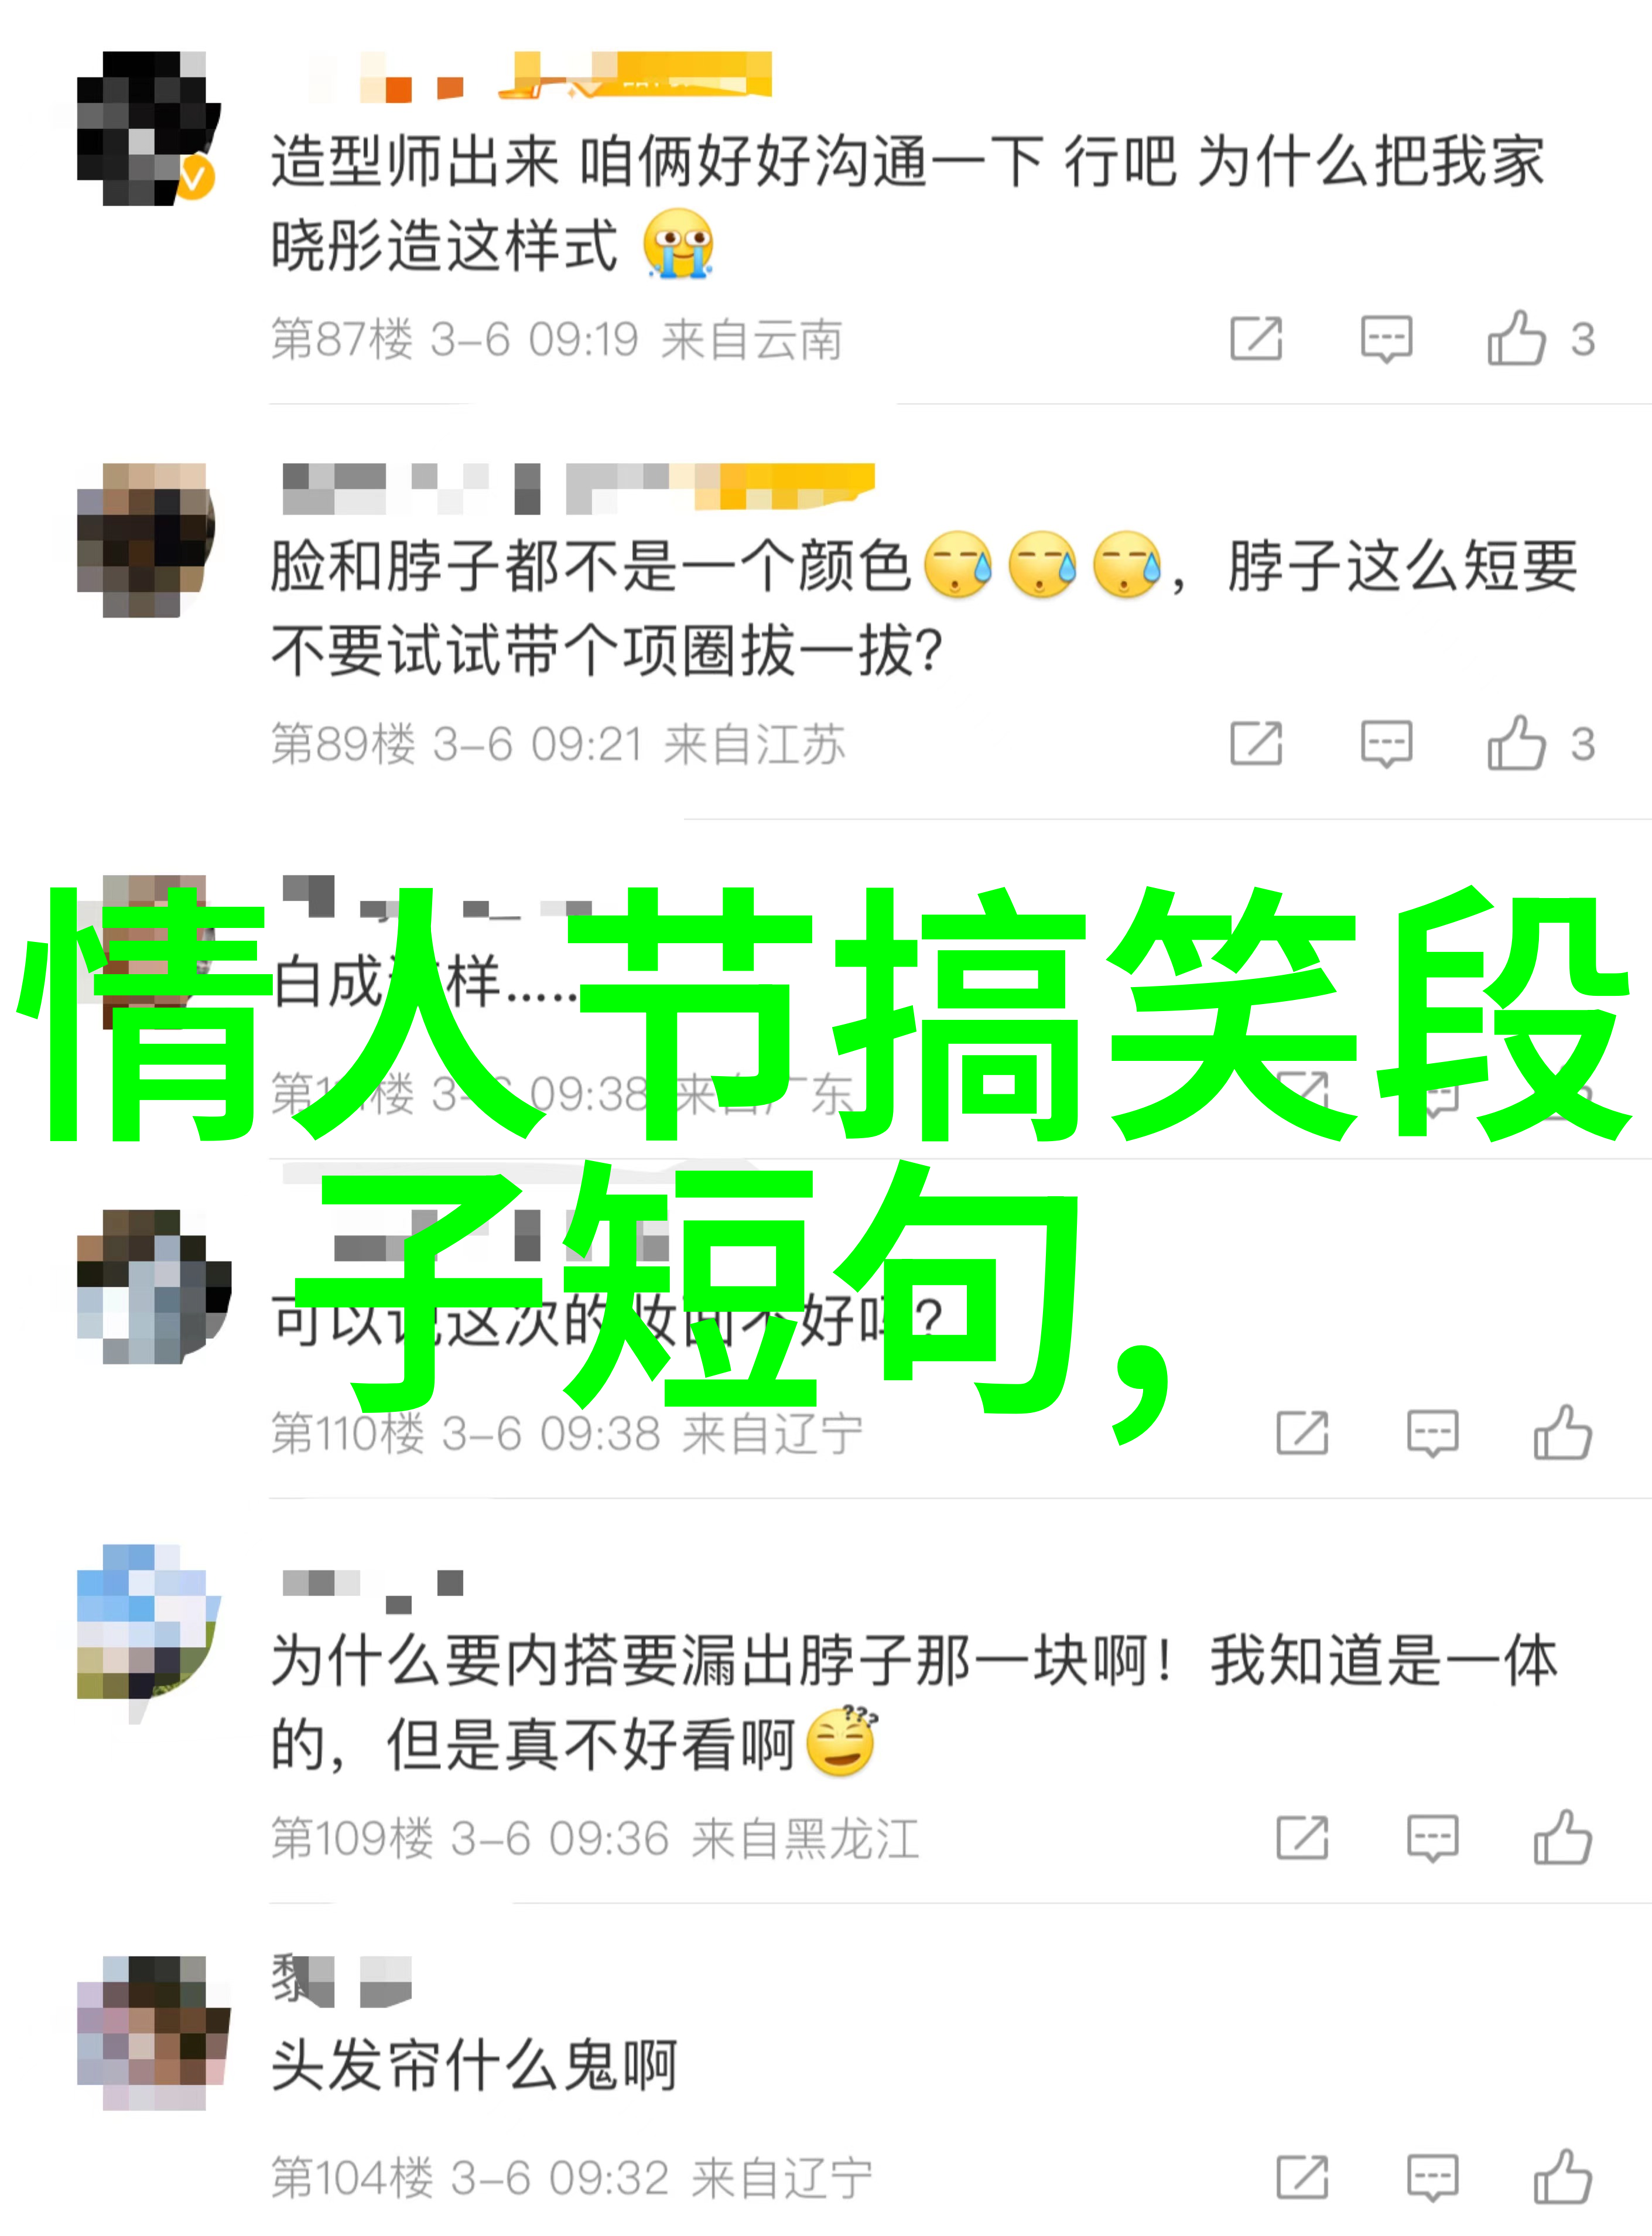Like the floor 104 comment about 头发帘
This screenshot has width=1652, height=2236.
pyautogui.click(x=1563, y=2177)
